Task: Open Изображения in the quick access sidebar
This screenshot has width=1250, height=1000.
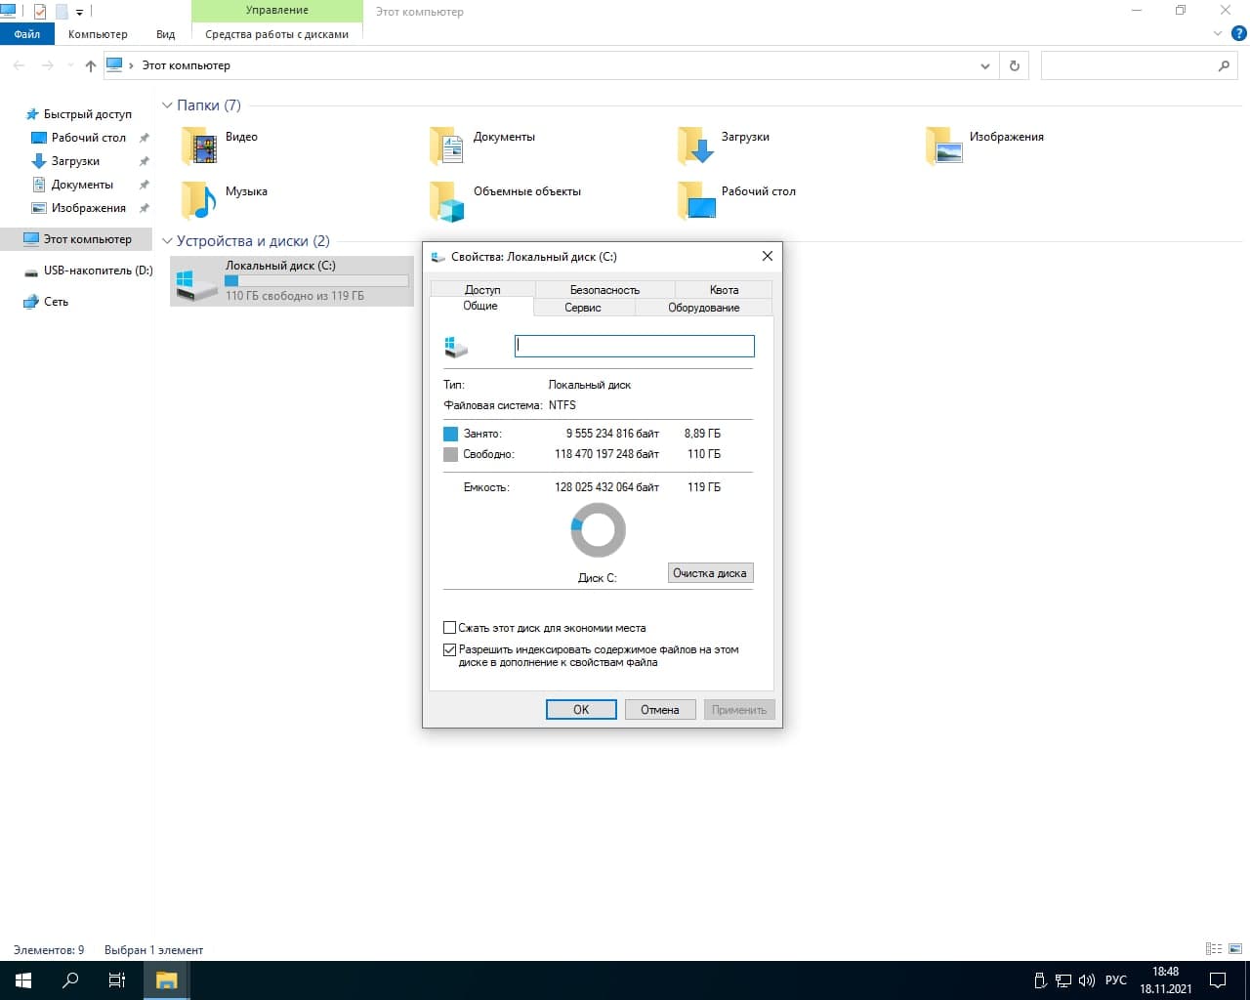Action: 88,208
